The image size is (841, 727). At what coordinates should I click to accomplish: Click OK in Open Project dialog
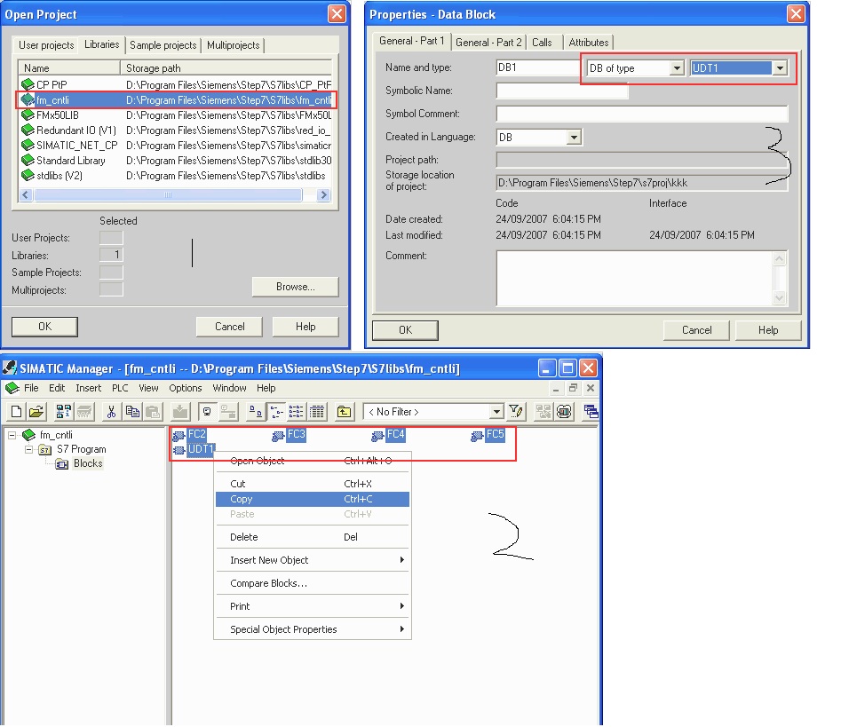pos(45,327)
